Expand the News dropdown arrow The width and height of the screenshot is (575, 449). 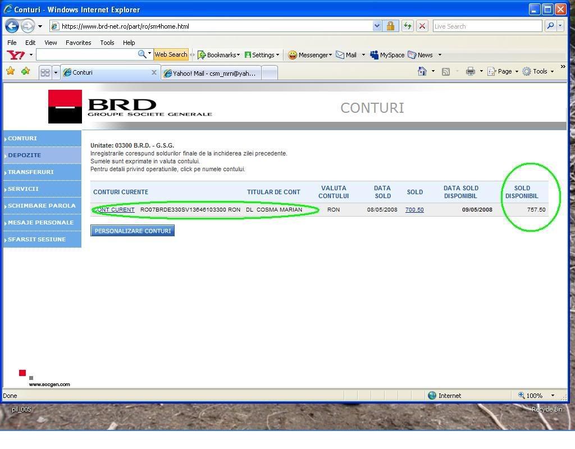440,55
